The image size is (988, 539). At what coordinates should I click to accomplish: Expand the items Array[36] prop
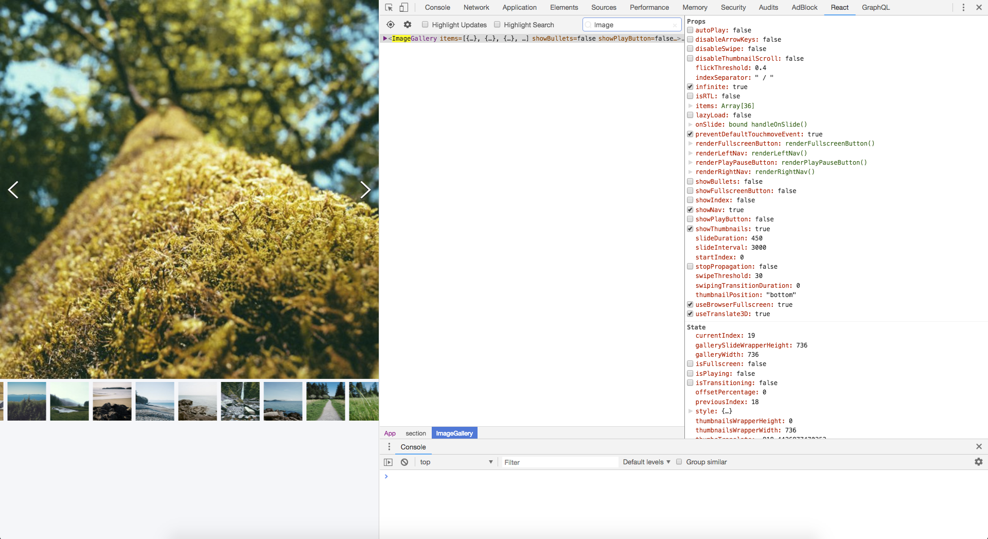pos(691,106)
